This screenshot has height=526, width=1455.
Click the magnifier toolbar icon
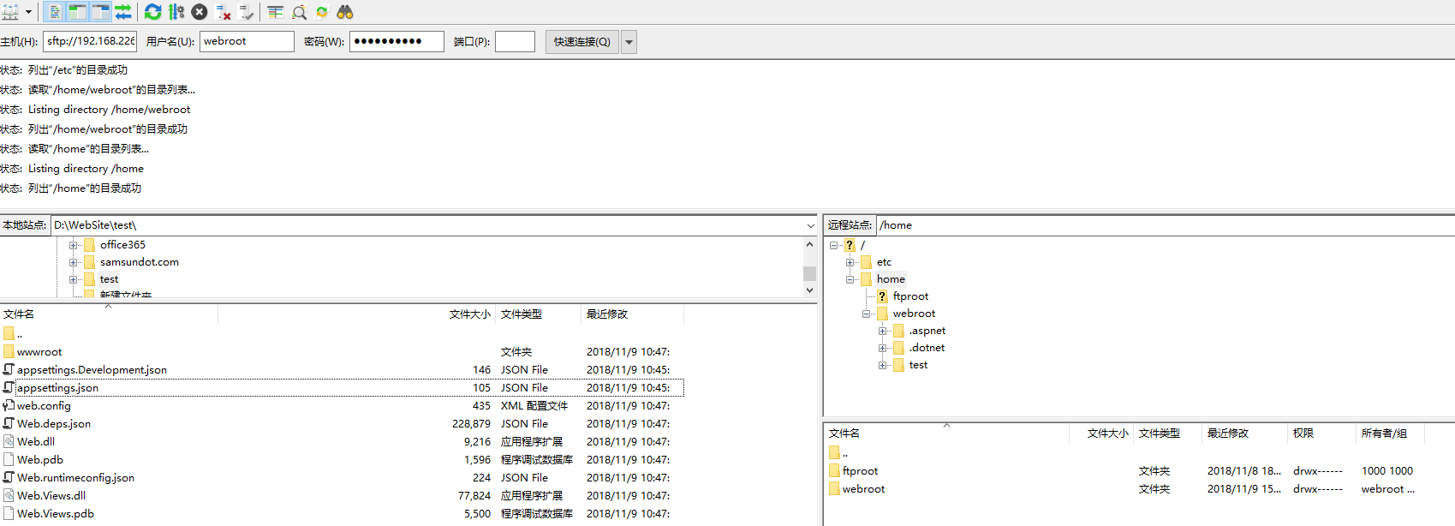(x=299, y=12)
